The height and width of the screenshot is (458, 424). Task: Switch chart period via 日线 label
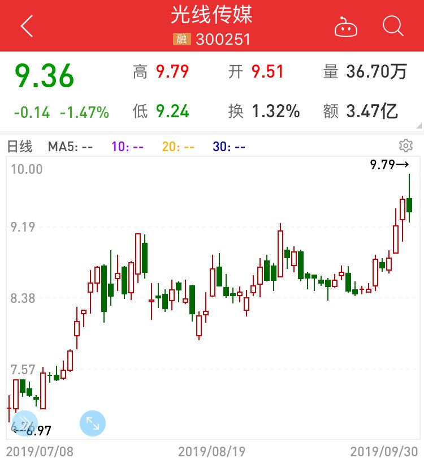click(20, 147)
